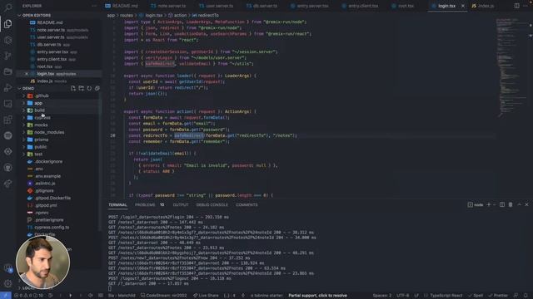Open Explorer more actions ellipsis
The height and width of the screenshot is (299, 533).
pyautogui.click(x=94, y=6)
